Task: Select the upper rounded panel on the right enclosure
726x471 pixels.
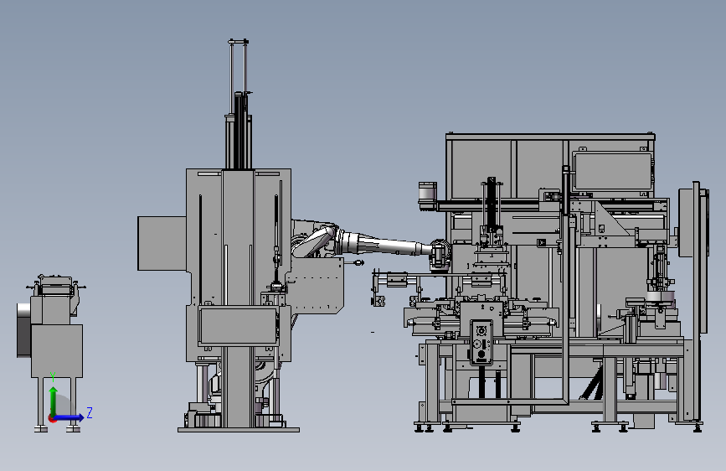Action: coord(613,171)
